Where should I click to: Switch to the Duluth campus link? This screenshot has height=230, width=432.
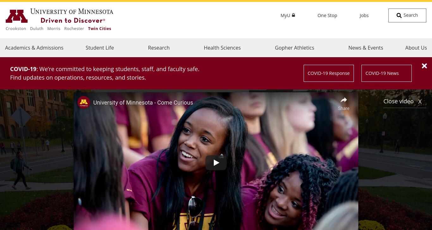[x=37, y=28]
